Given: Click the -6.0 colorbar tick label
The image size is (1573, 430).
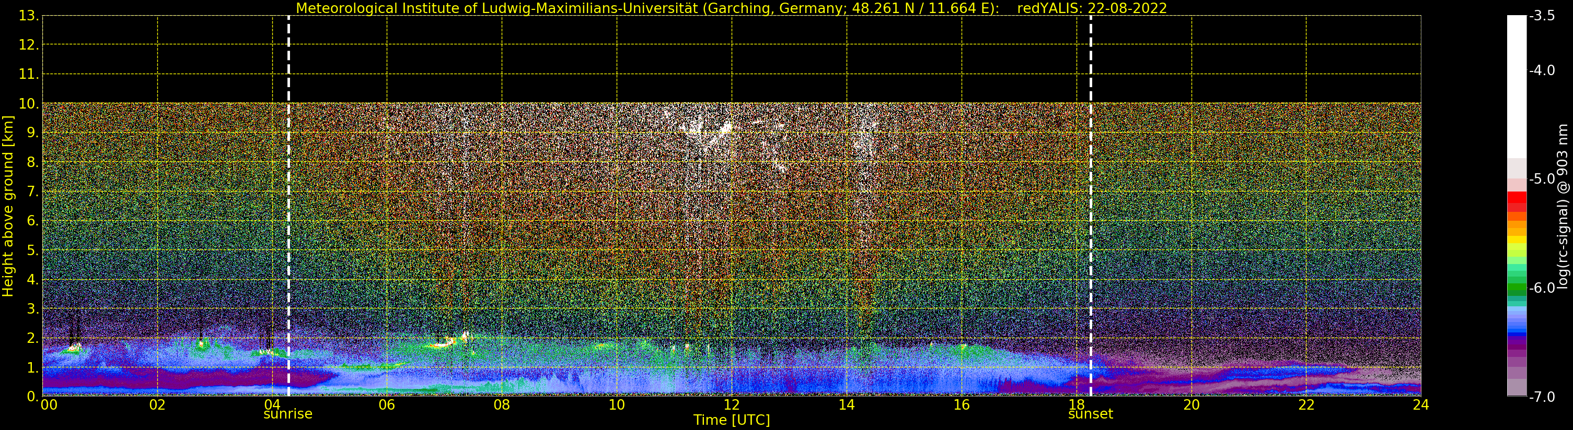Looking at the screenshot, I should pos(1542,288).
